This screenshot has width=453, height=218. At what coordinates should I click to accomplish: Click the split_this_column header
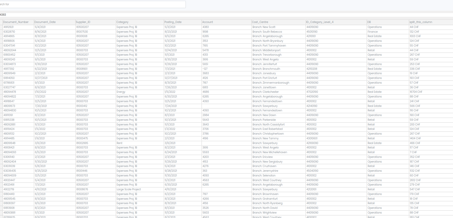(x=421, y=22)
